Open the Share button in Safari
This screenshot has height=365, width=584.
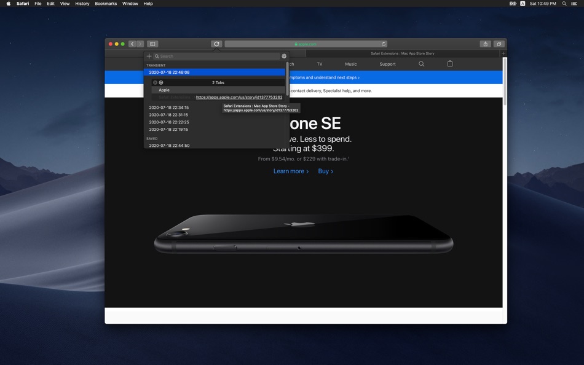(x=485, y=44)
